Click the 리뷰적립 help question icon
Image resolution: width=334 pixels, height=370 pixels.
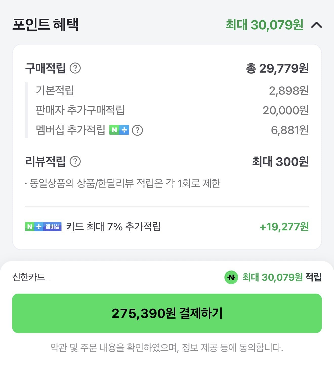[x=75, y=161]
